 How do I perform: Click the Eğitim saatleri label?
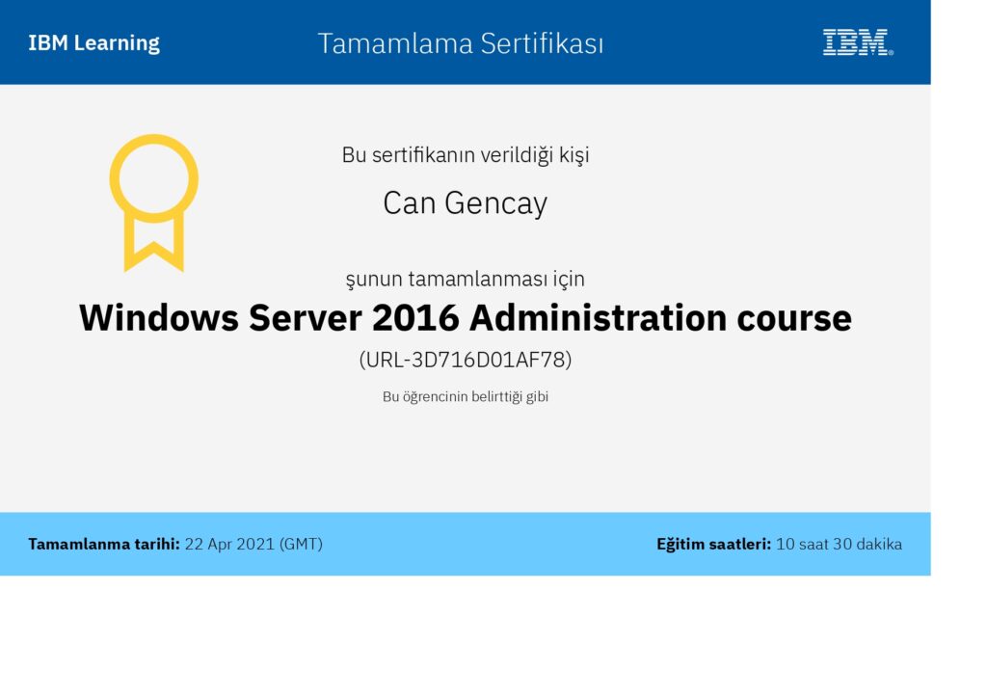pyautogui.click(x=714, y=544)
